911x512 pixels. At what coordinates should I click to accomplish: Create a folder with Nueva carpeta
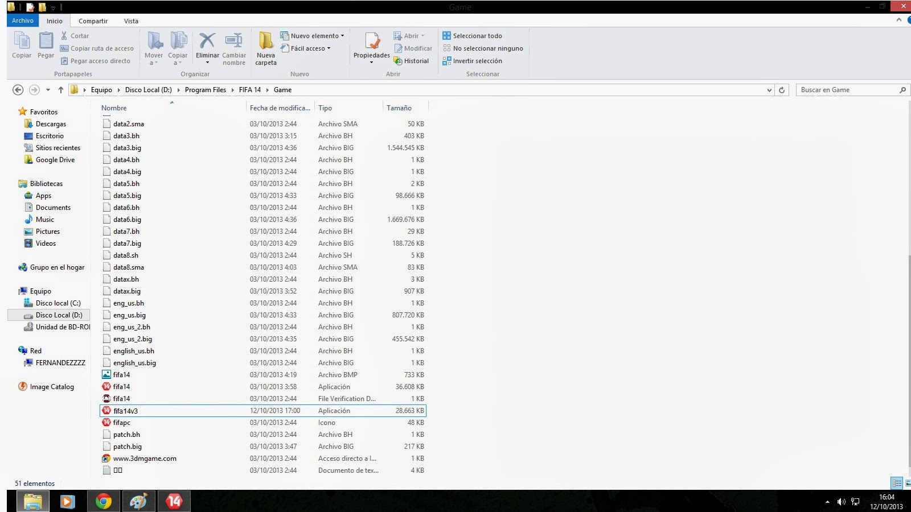pos(266,48)
